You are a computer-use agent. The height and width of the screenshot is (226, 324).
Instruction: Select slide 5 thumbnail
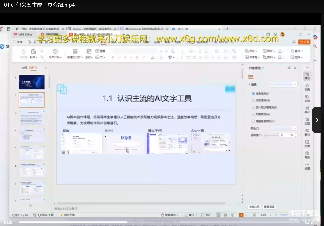[32, 152]
